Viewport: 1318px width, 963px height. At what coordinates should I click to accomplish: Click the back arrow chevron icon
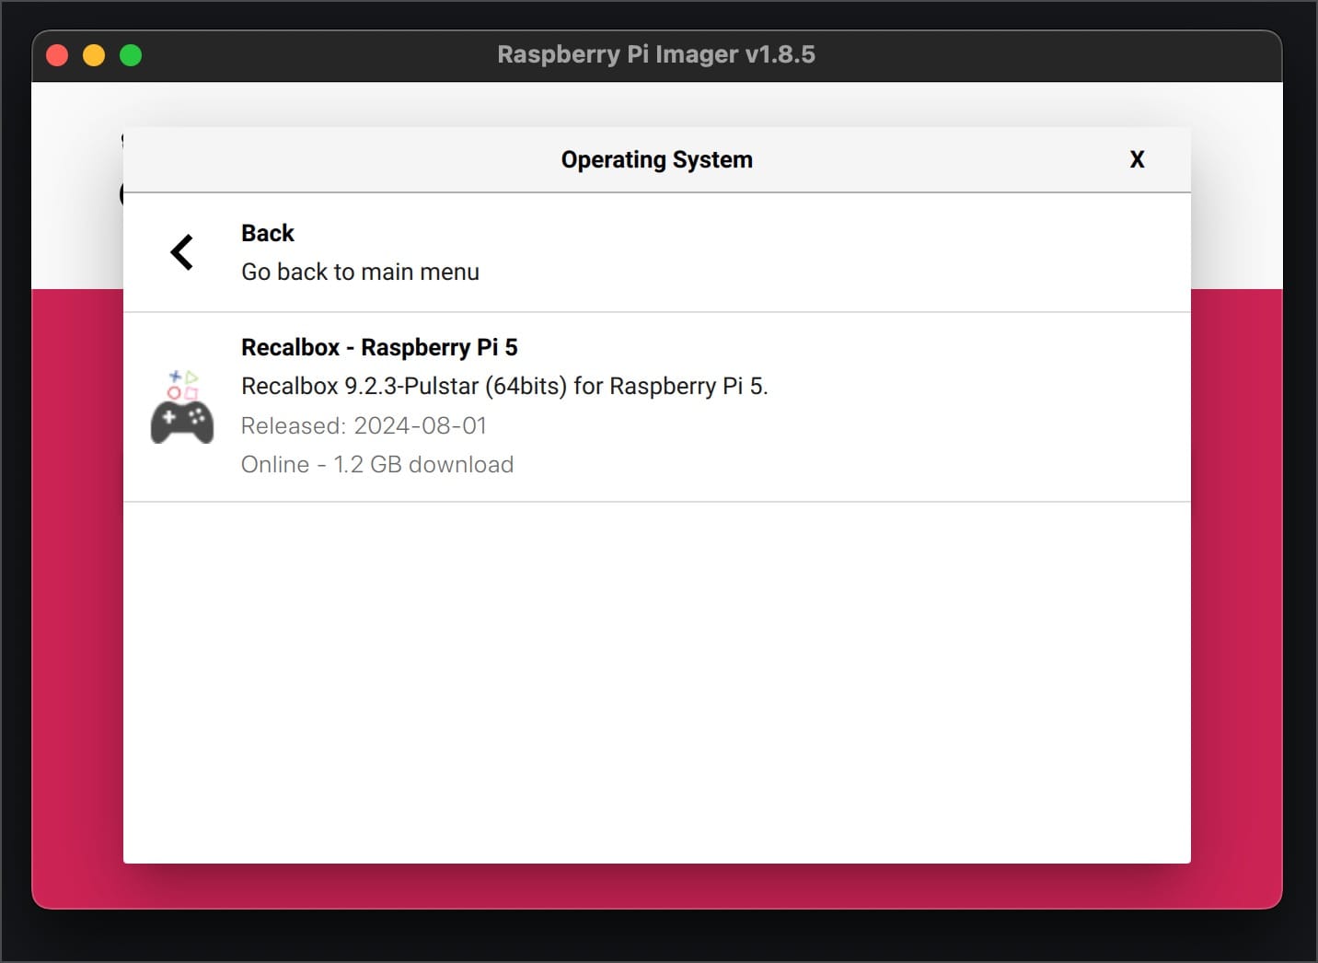coord(182,252)
